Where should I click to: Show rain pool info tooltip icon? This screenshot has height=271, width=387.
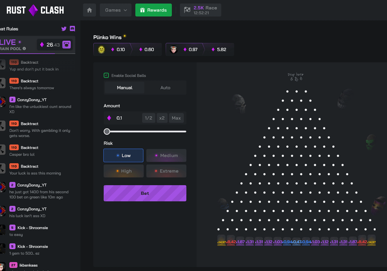pos(24,49)
